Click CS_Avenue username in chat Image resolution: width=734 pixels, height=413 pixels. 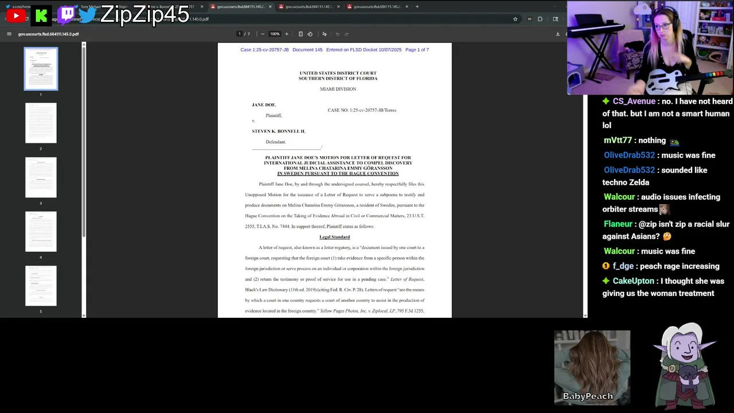(x=634, y=102)
